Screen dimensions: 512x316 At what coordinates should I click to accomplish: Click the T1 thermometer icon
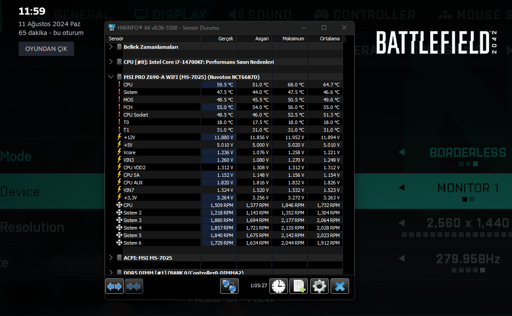pos(119,129)
